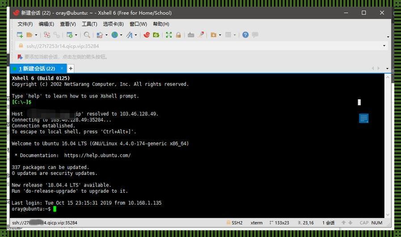This screenshot has width=401, height=237.
Task: Open the 工具(T) menu
Action: [x=89, y=24]
